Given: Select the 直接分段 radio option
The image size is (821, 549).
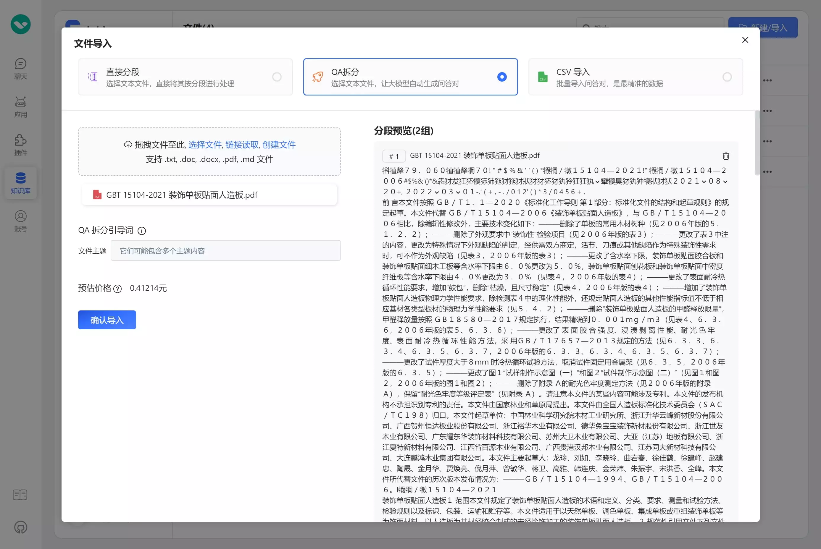Looking at the screenshot, I should [x=277, y=77].
